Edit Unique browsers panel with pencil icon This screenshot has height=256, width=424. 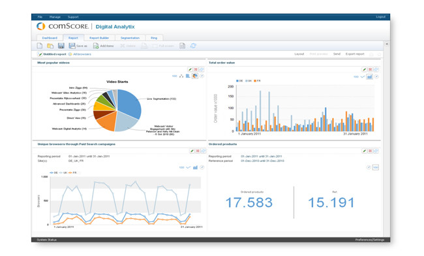click(x=192, y=151)
